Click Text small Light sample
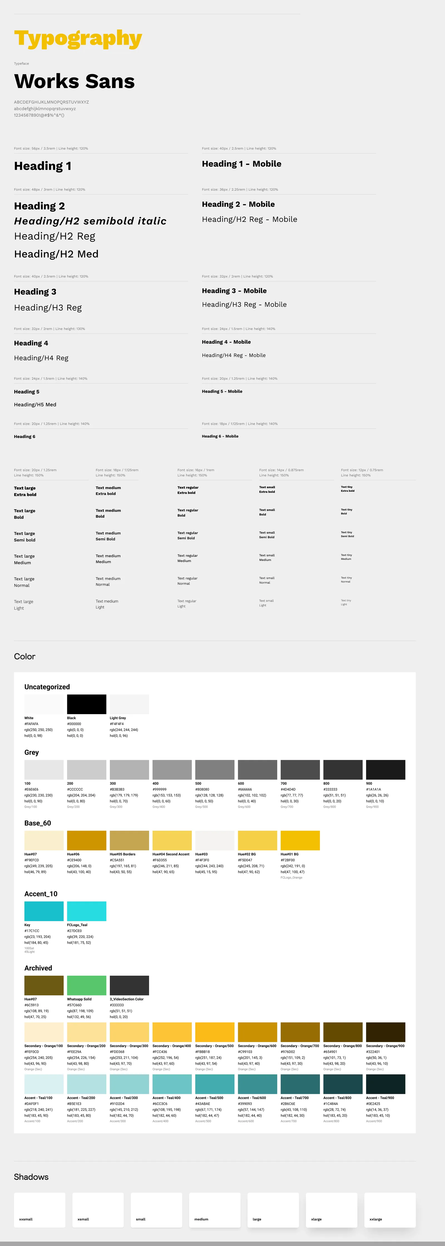445x1246 pixels. (x=266, y=603)
